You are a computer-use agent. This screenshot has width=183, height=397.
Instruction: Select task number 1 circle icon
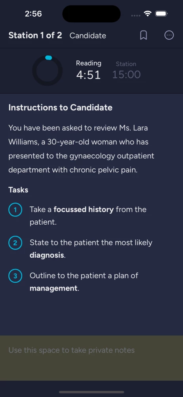(x=15, y=210)
